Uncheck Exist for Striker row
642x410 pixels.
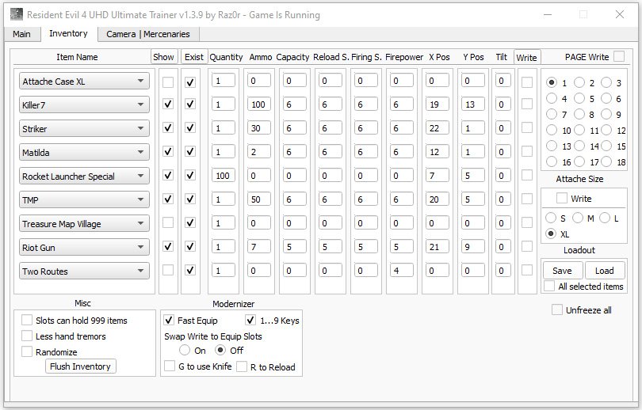point(190,127)
